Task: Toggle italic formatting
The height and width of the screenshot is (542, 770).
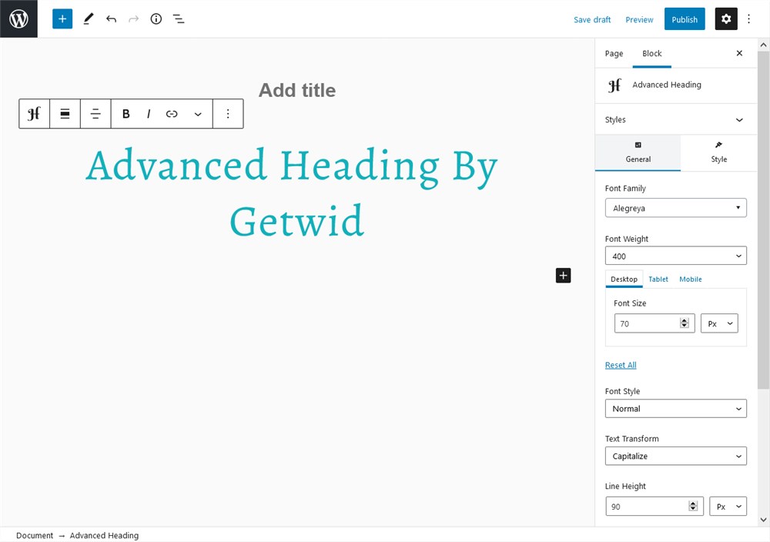Action: tap(149, 114)
